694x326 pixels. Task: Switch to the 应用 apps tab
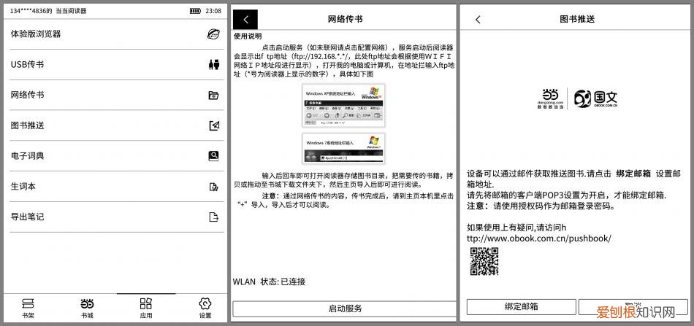pos(146,308)
